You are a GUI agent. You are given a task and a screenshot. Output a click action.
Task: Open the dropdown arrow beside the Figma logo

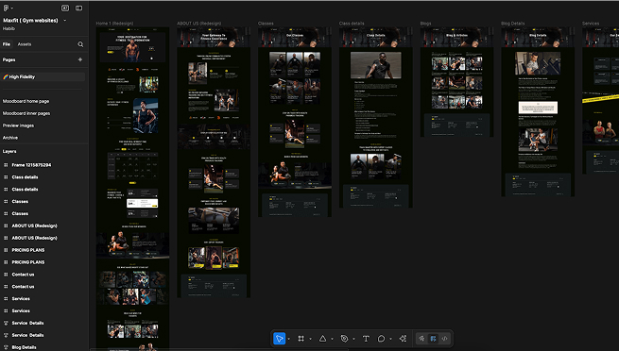pyautogui.click(x=12, y=8)
